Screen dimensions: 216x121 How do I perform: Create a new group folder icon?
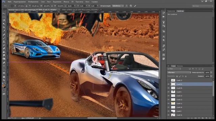pos(202,118)
